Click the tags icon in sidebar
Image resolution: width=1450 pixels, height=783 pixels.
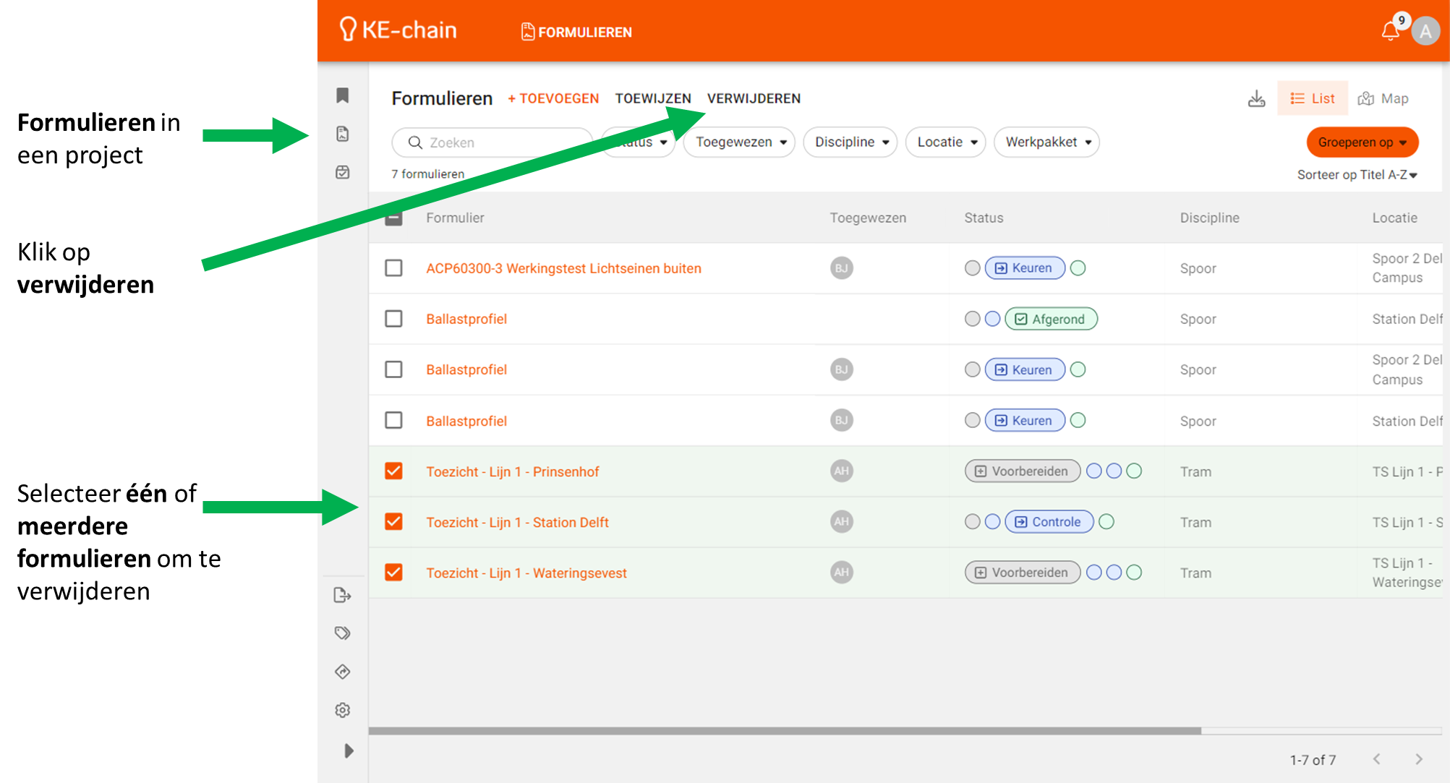343,633
